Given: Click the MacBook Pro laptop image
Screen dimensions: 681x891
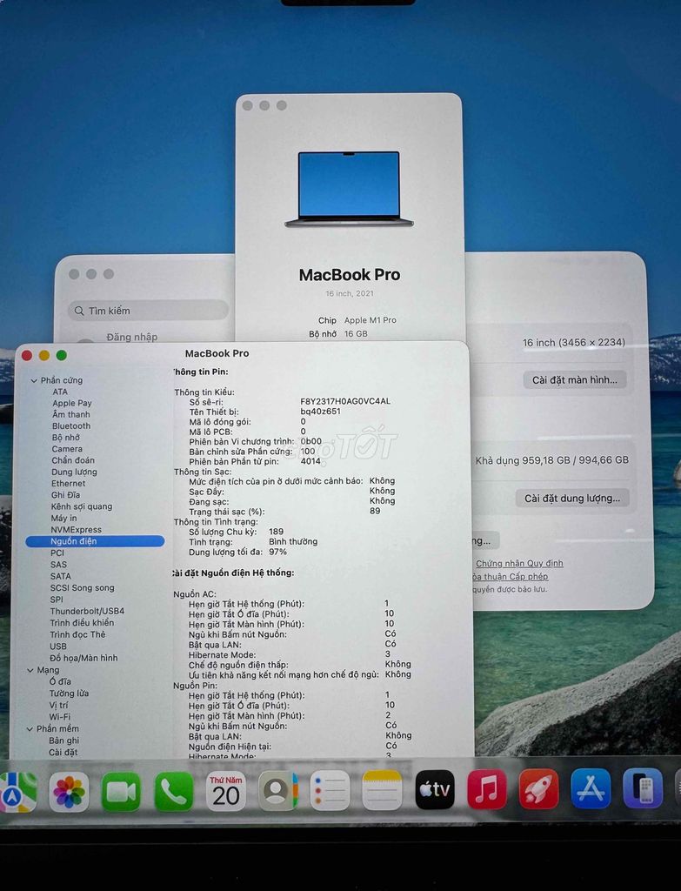Looking at the screenshot, I should tap(349, 189).
